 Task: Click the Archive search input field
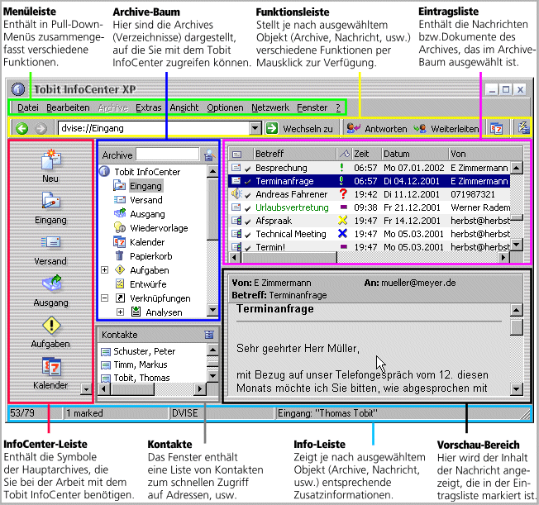(168, 155)
